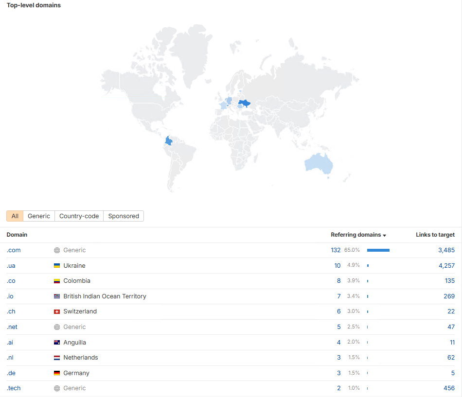Click the Netherlands flag icon
462x397 pixels.
(x=57, y=358)
